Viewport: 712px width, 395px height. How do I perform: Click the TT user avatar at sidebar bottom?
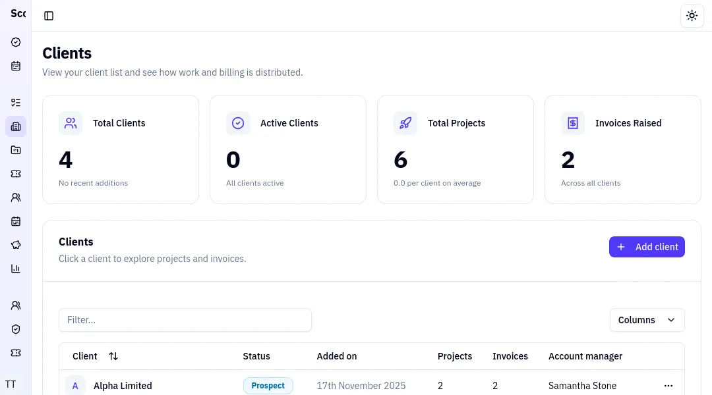coord(11,384)
